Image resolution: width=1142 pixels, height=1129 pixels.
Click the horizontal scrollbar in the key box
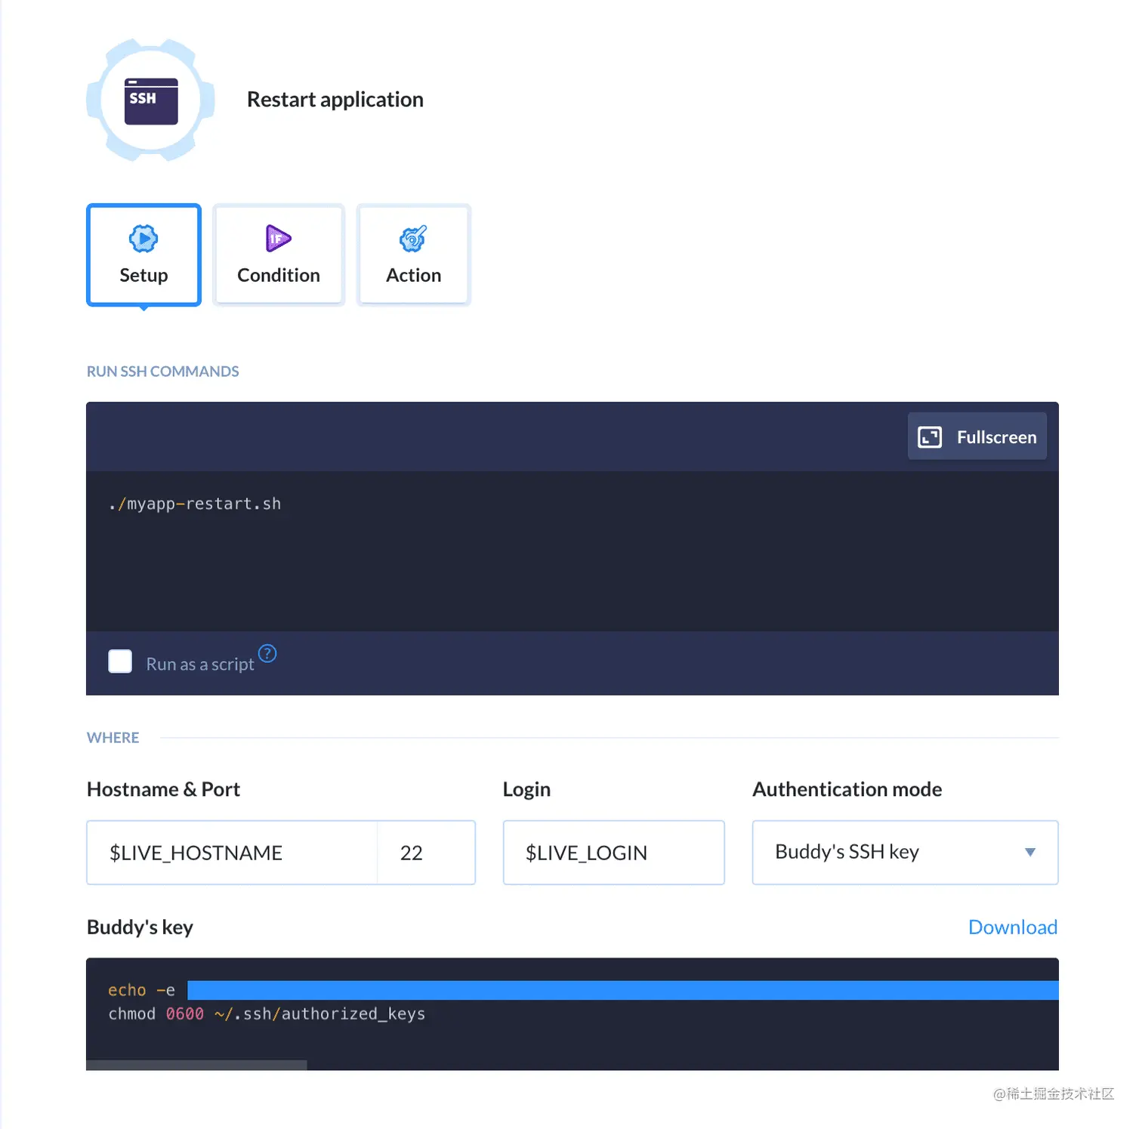196,1065
